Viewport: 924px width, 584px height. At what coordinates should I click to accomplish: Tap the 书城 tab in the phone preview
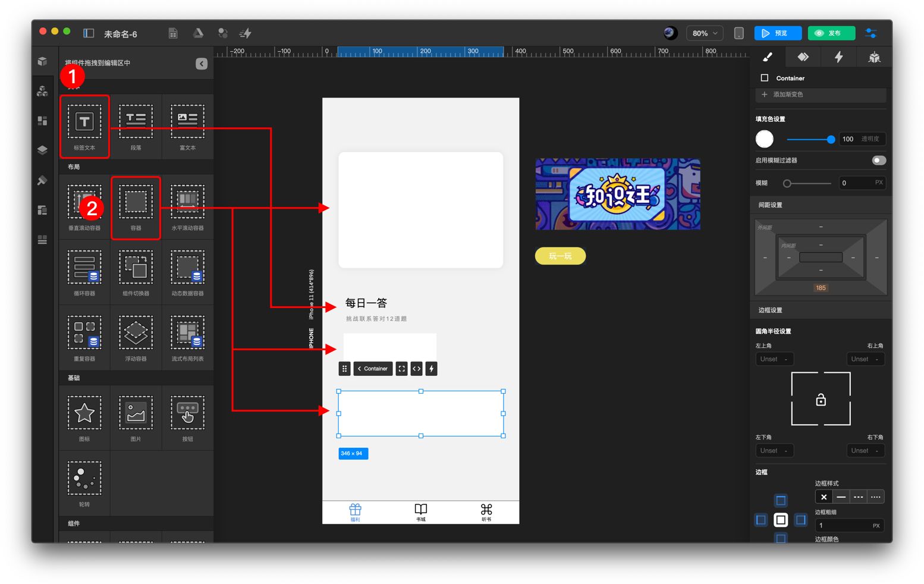pyautogui.click(x=421, y=512)
